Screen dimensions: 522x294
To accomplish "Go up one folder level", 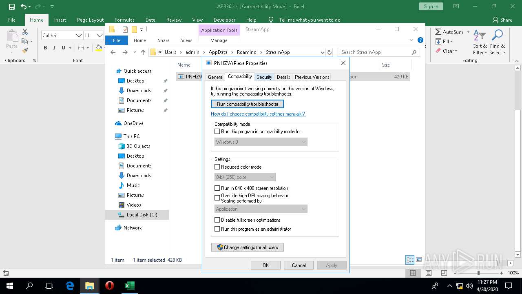I will (x=143, y=52).
